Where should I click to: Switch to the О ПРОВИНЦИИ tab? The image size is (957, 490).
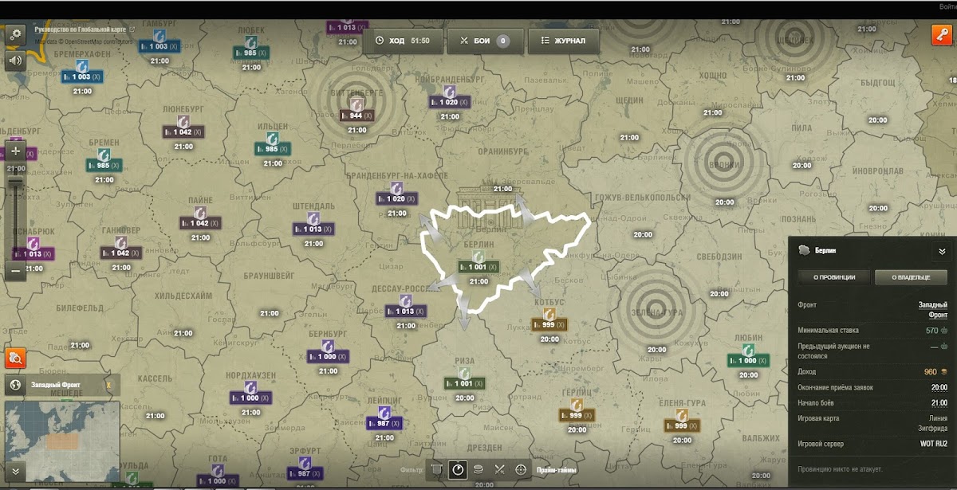pyautogui.click(x=833, y=277)
